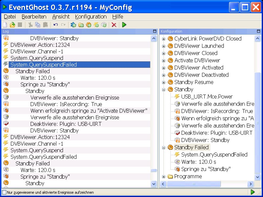Expand the DVBViewer Activated node
This screenshot has height=197, width=263.
(163, 68)
